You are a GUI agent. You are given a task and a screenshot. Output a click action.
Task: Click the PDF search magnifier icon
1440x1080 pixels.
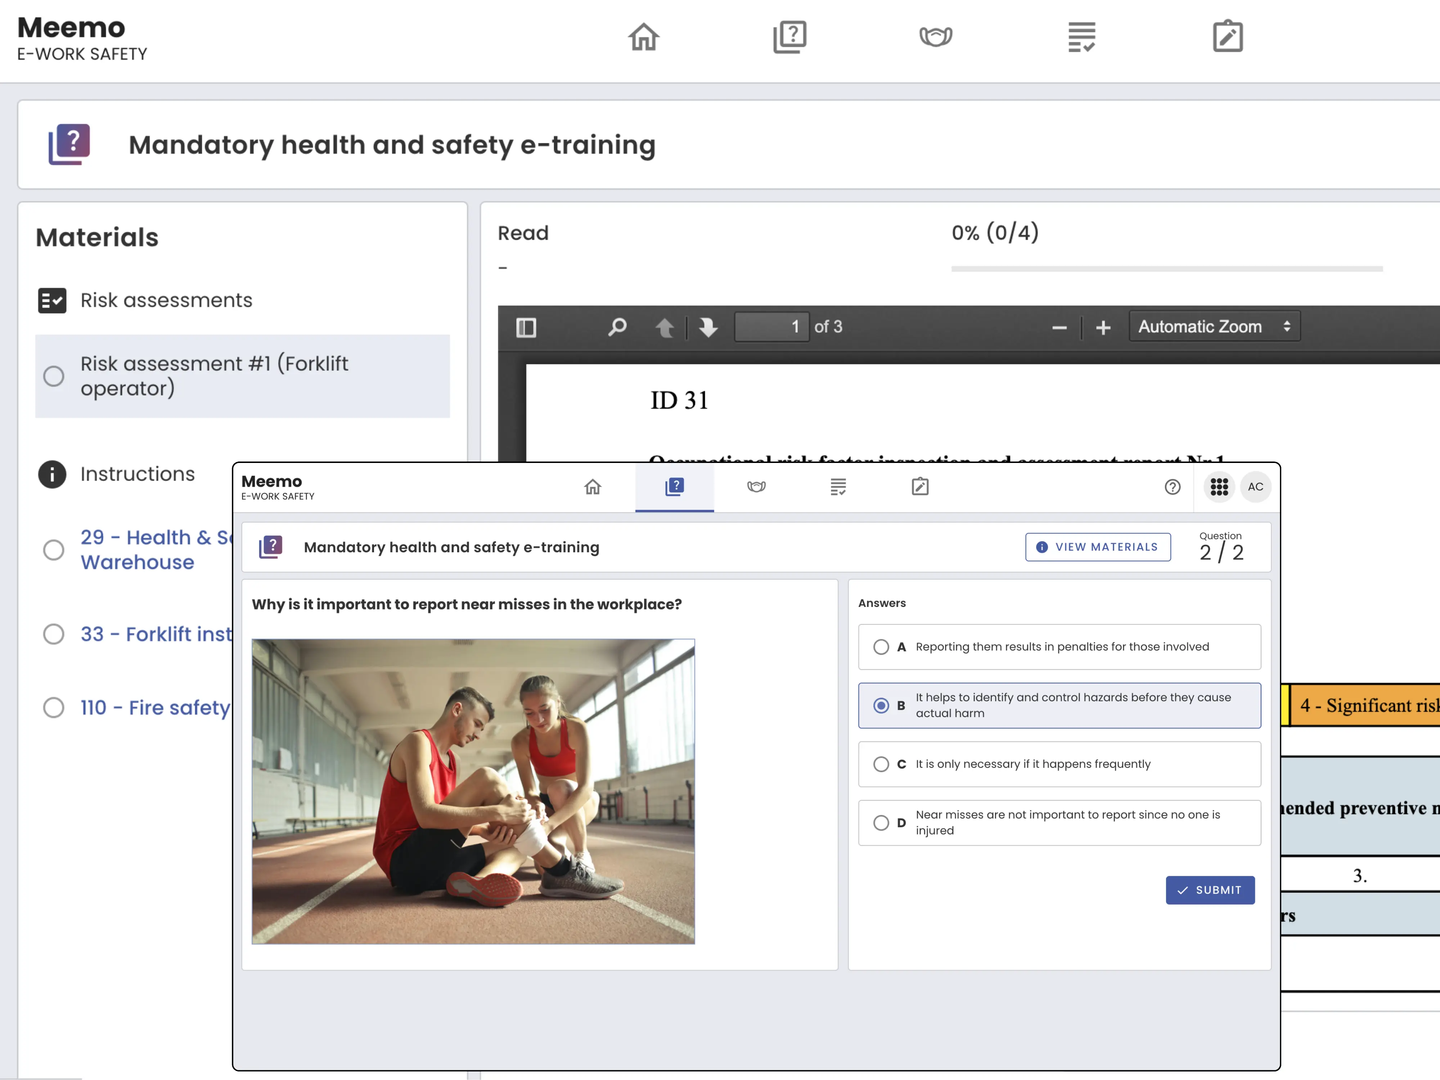coord(617,327)
